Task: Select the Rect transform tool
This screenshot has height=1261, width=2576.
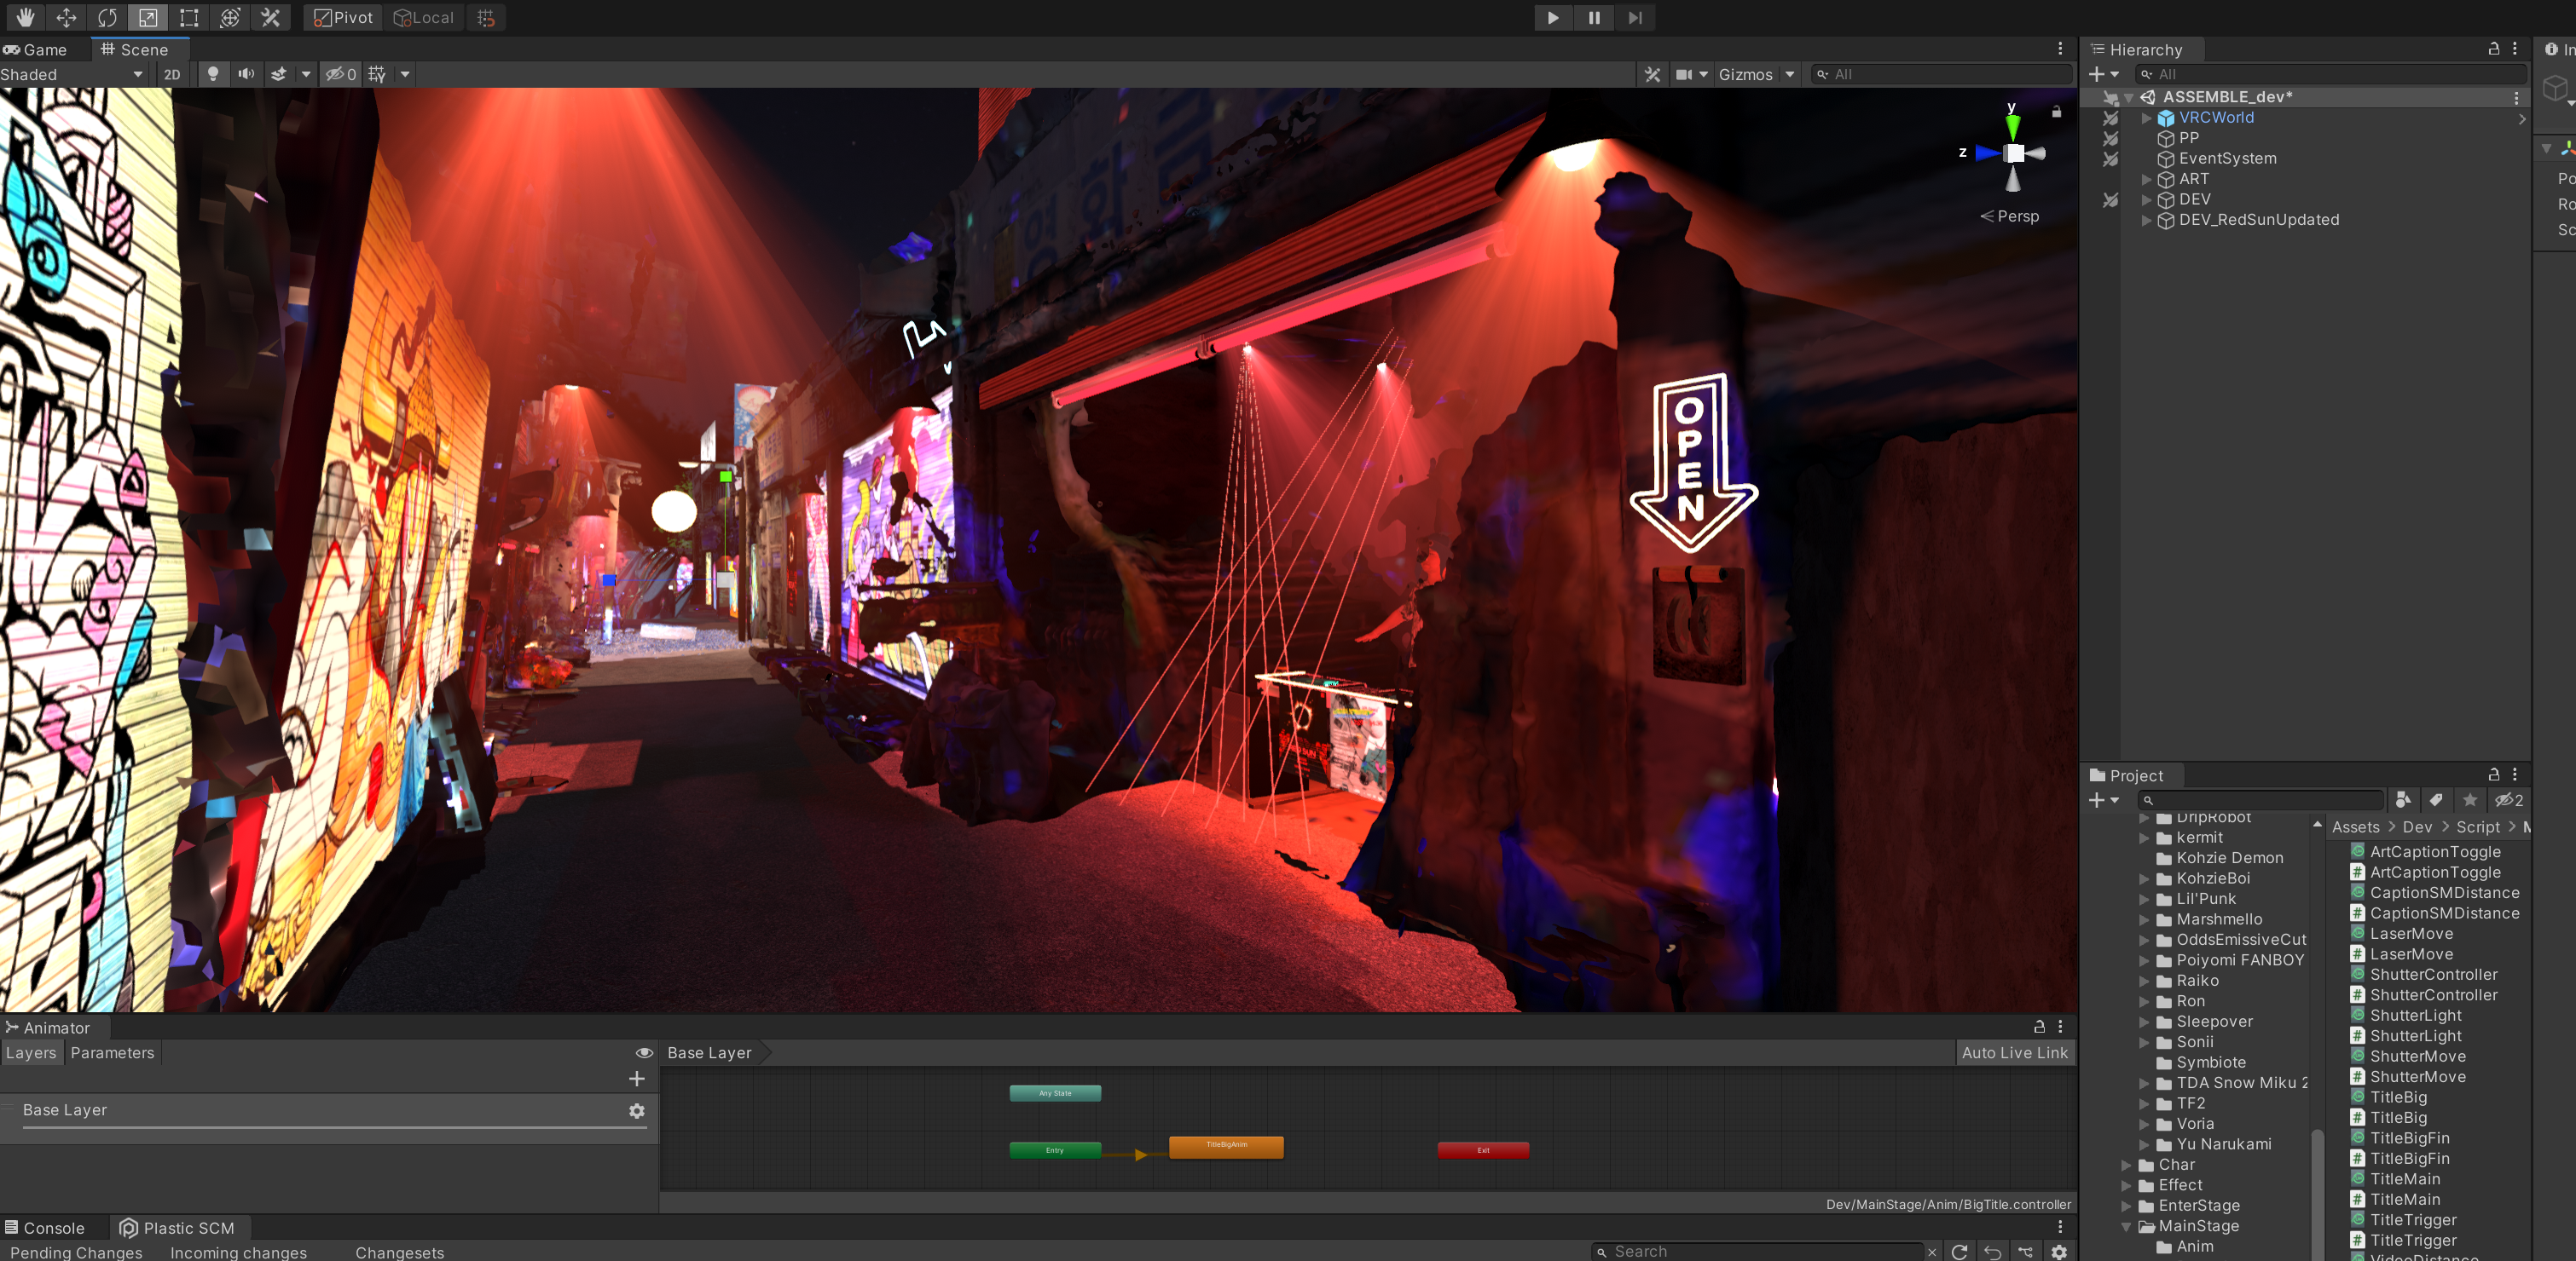Action: coord(189,17)
